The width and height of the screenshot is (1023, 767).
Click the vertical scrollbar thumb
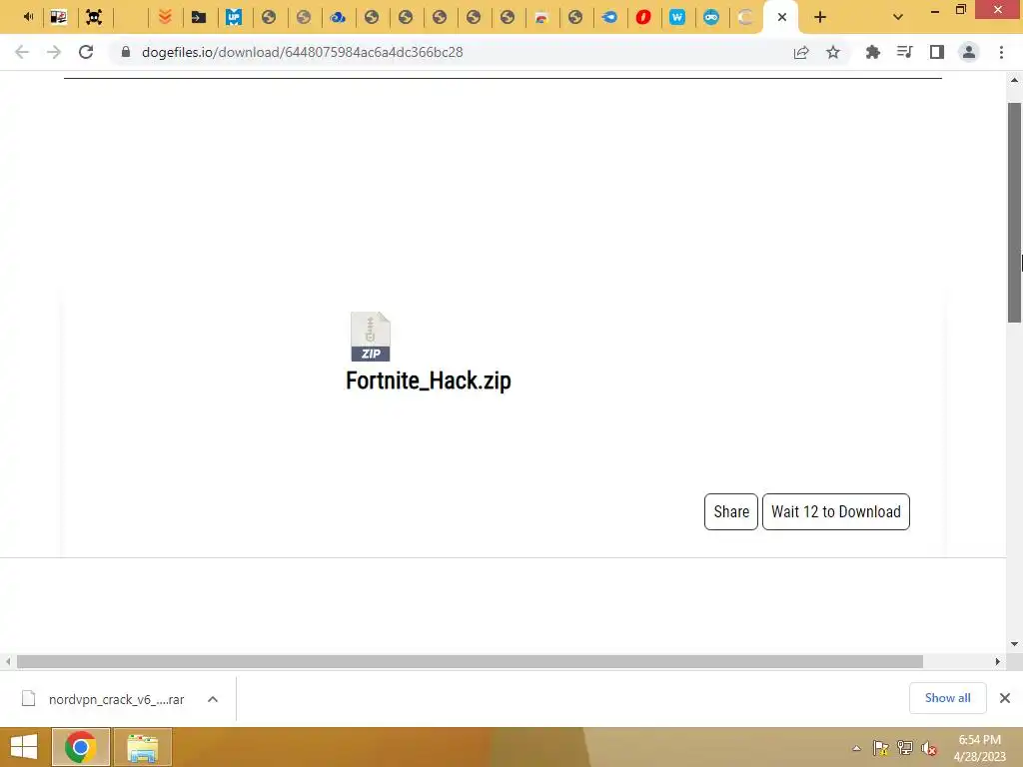pyautogui.click(x=1015, y=212)
